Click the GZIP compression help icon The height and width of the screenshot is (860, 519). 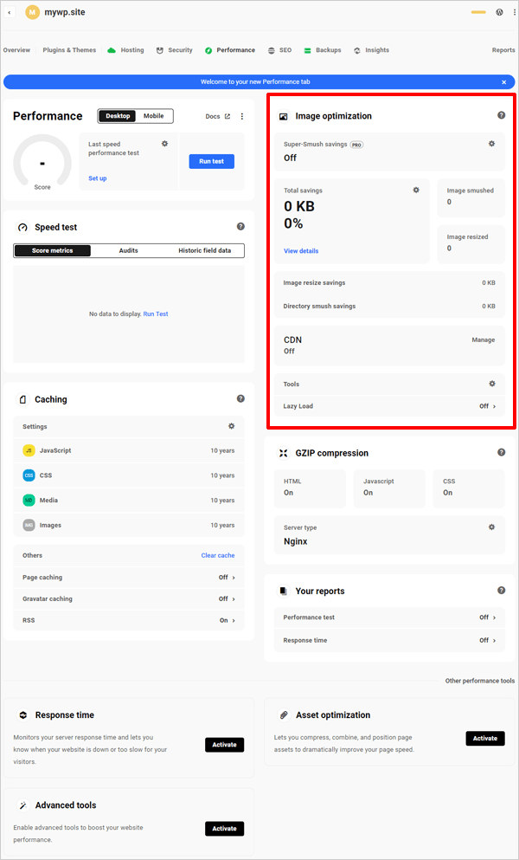tap(501, 452)
